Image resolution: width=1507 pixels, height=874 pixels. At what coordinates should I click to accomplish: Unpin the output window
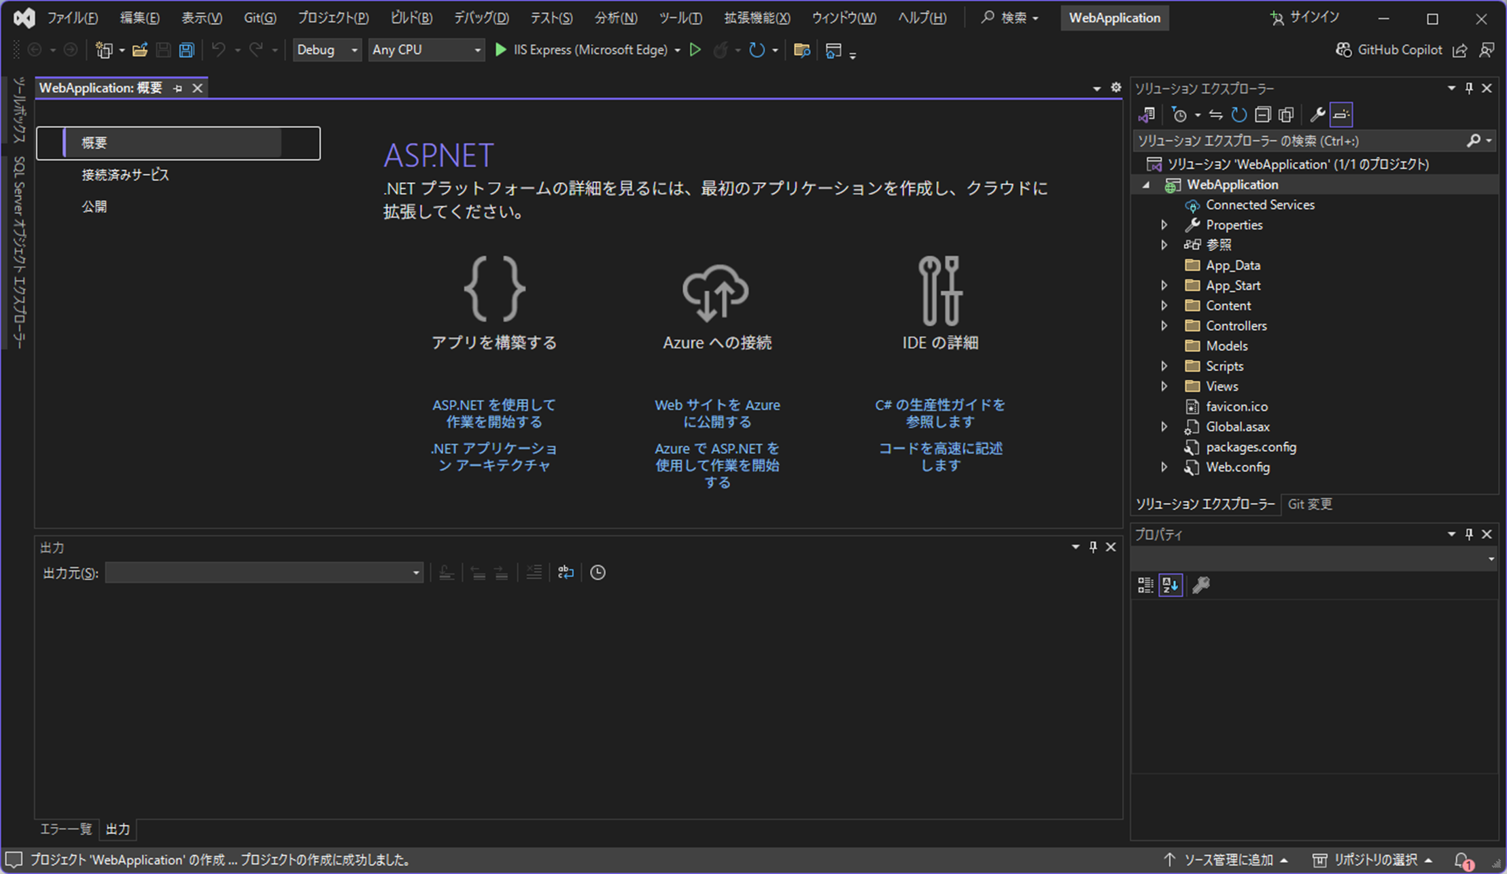point(1093,546)
